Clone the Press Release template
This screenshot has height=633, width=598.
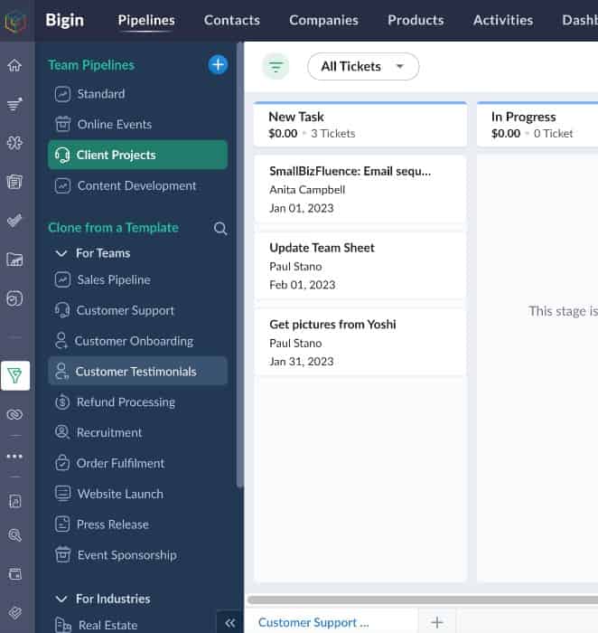pos(138,524)
